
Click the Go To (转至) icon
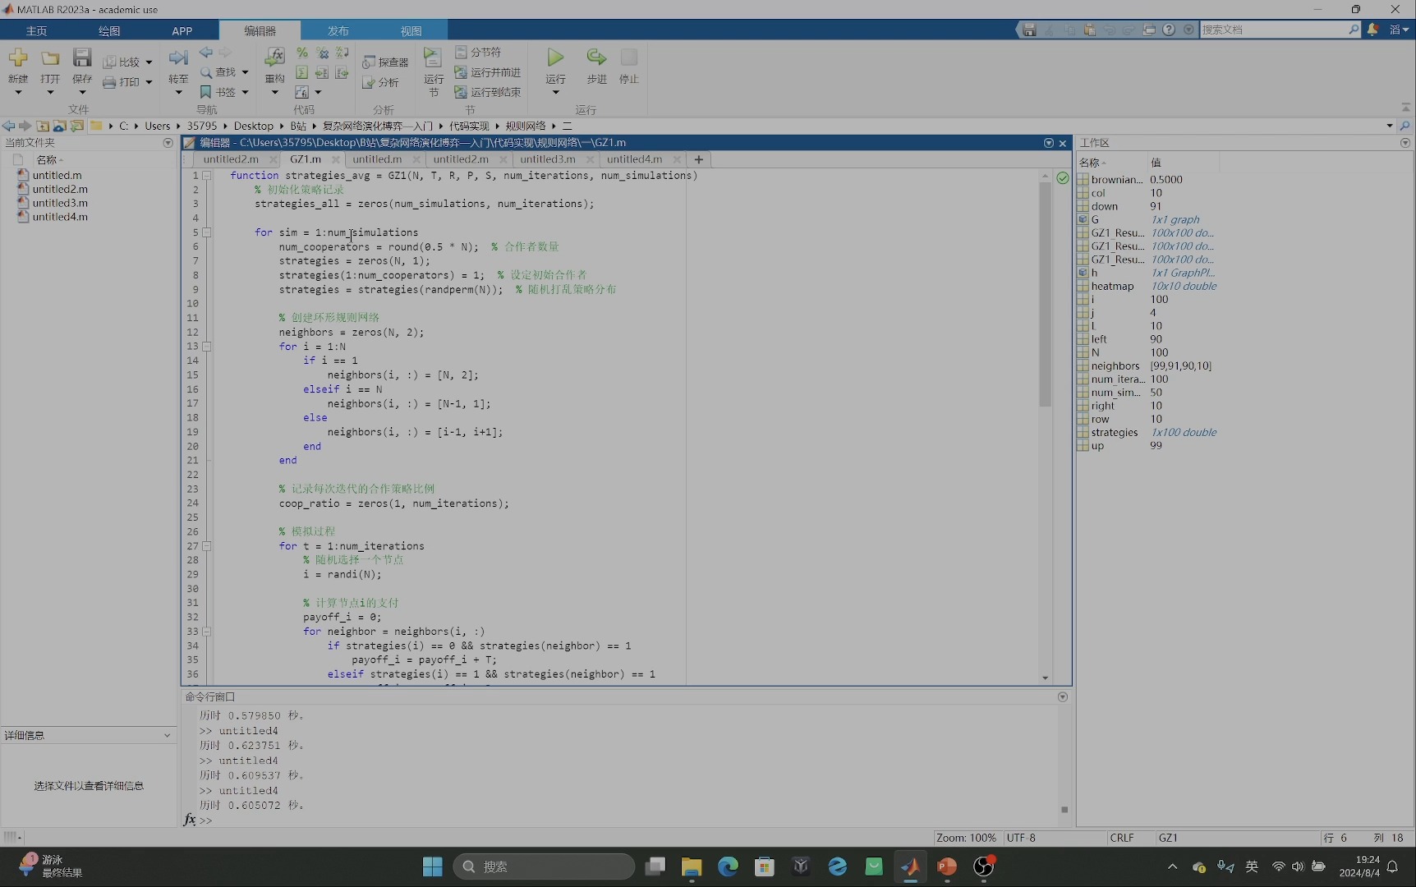(x=178, y=58)
